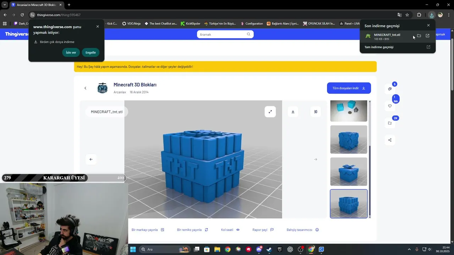Open OYUNCAK SİLAH bookmark
This screenshot has width=454, height=255.
(319, 24)
